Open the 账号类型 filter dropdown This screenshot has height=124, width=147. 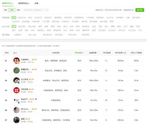pos(60,35)
